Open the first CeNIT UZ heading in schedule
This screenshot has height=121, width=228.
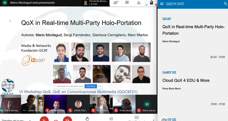point(169,73)
